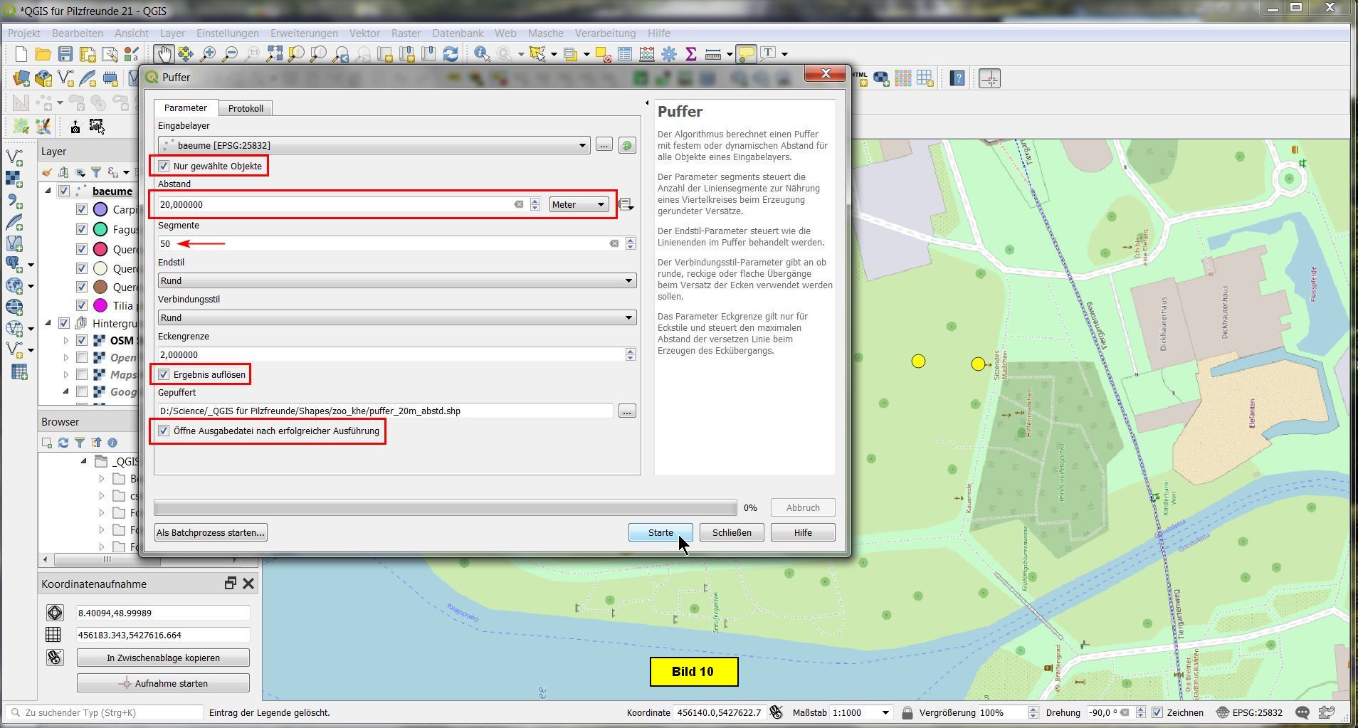Open the Vektor menu
Viewport: 1358px width, 728px height.
coord(364,33)
